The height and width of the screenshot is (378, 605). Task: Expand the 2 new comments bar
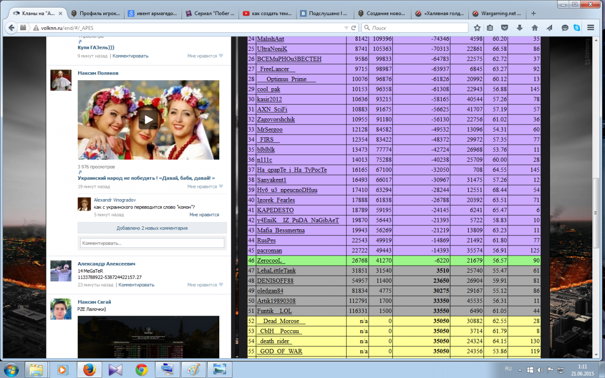152,228
